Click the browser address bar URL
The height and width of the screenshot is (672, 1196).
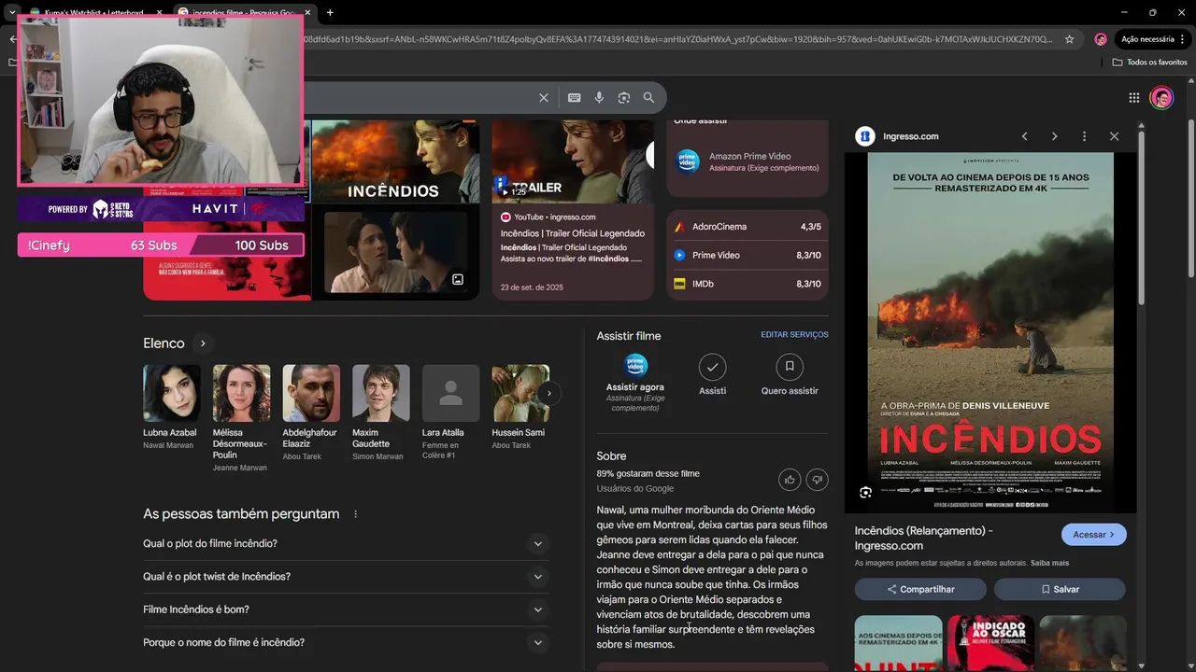click(x=677, y=39)
